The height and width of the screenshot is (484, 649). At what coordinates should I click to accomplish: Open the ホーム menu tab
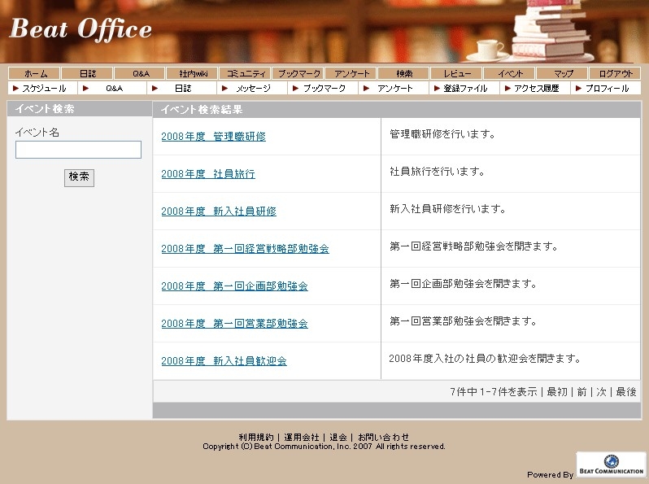[34, 73]
